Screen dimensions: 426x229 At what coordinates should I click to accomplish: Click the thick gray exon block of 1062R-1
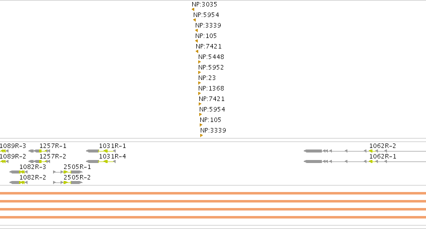coord(313,161)
